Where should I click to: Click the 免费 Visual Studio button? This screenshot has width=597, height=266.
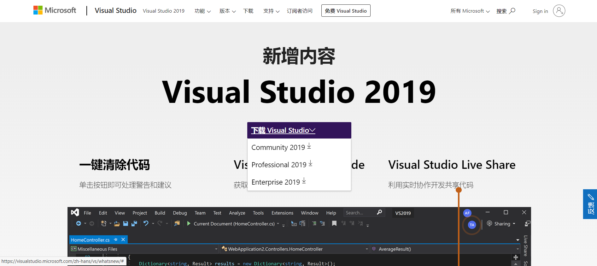346,11
